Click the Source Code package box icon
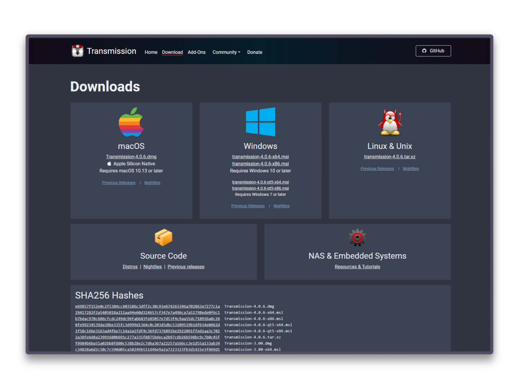The width and height of the screenshot is (519, 389). coord(163,237)
